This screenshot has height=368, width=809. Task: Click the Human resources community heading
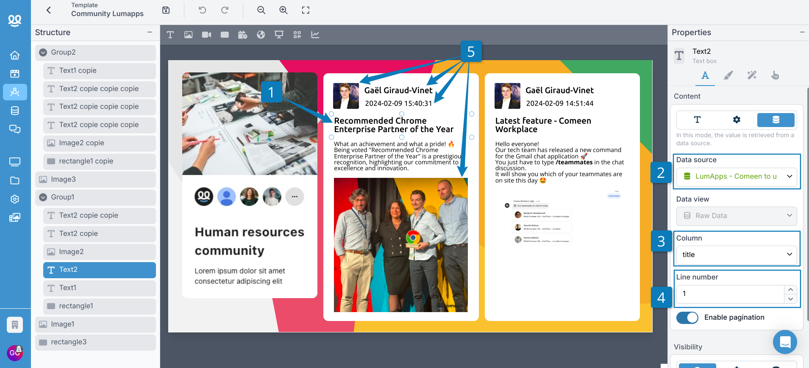pyautogui.click(x=250, y=241)
